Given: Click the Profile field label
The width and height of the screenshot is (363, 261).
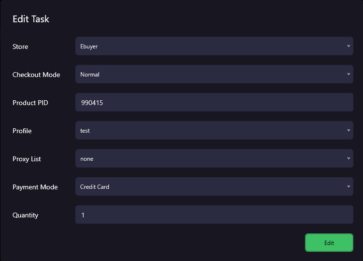Looking at the screenshot, I should point(22,131).
